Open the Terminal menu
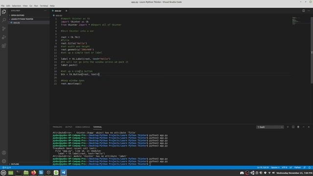This screenshot has width=313, height=176. [x=44, y=6]
